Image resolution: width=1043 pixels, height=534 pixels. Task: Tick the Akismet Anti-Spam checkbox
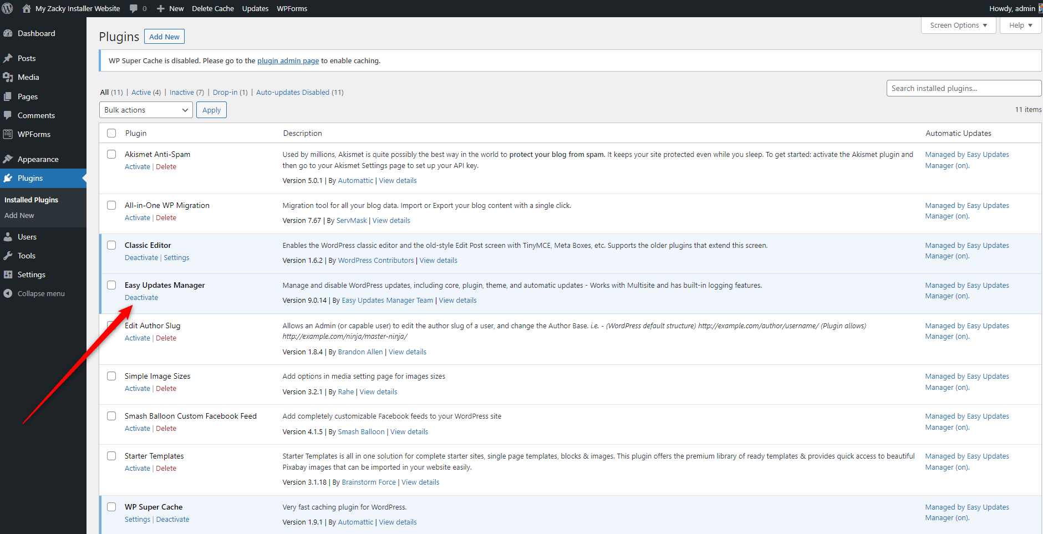click(111, 154)
